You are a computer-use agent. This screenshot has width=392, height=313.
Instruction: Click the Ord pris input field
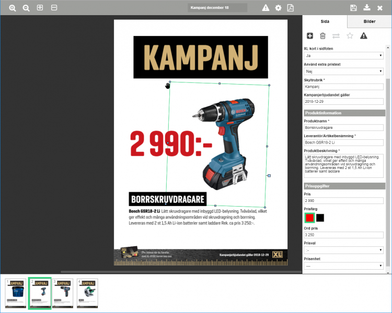point(343,235)
